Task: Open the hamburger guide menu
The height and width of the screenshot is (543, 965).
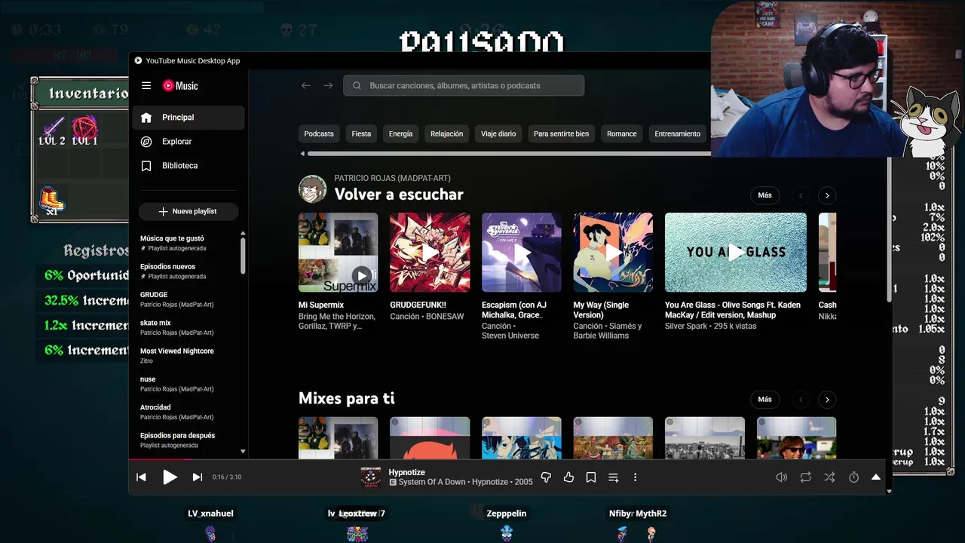Action: coord(146,85)
